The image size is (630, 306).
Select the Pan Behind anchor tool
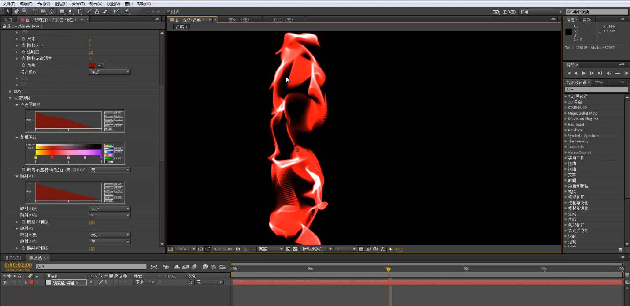pyautogui.click(x=52, y=11)
